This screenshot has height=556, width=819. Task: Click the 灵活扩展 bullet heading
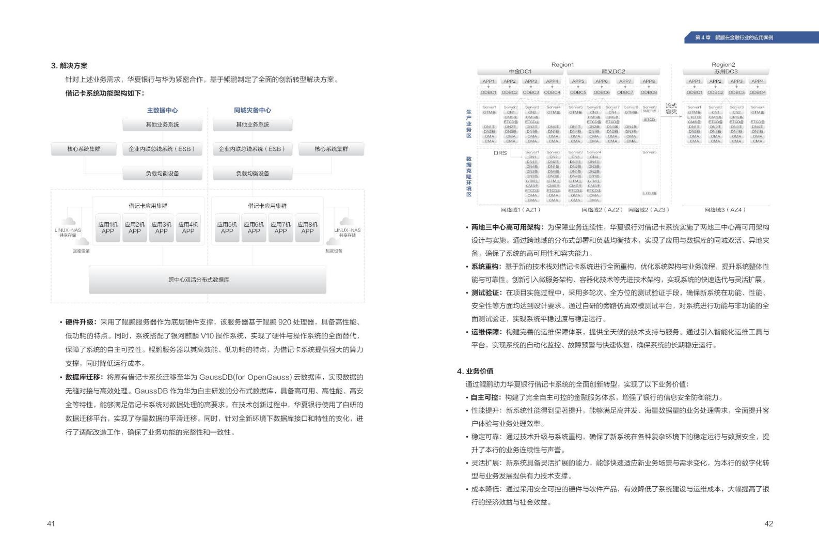point(485,463)
